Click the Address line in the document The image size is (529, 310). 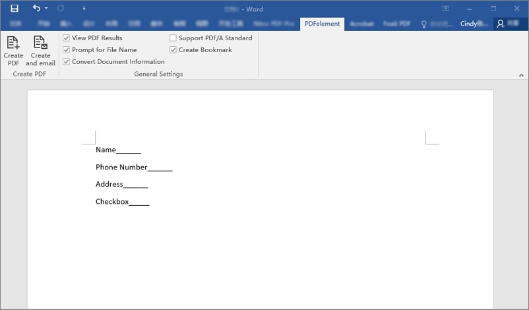pyautogui.click(x=122, y=184)
